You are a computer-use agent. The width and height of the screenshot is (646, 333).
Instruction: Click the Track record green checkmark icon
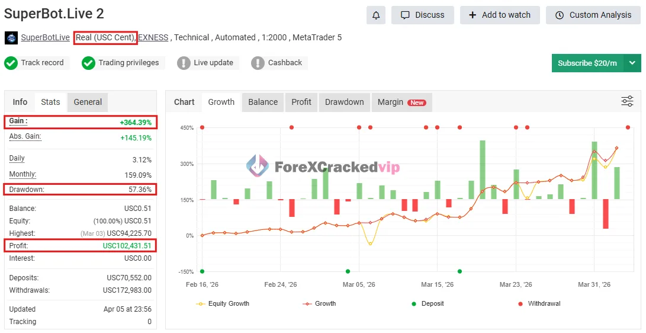pos(11,63)
